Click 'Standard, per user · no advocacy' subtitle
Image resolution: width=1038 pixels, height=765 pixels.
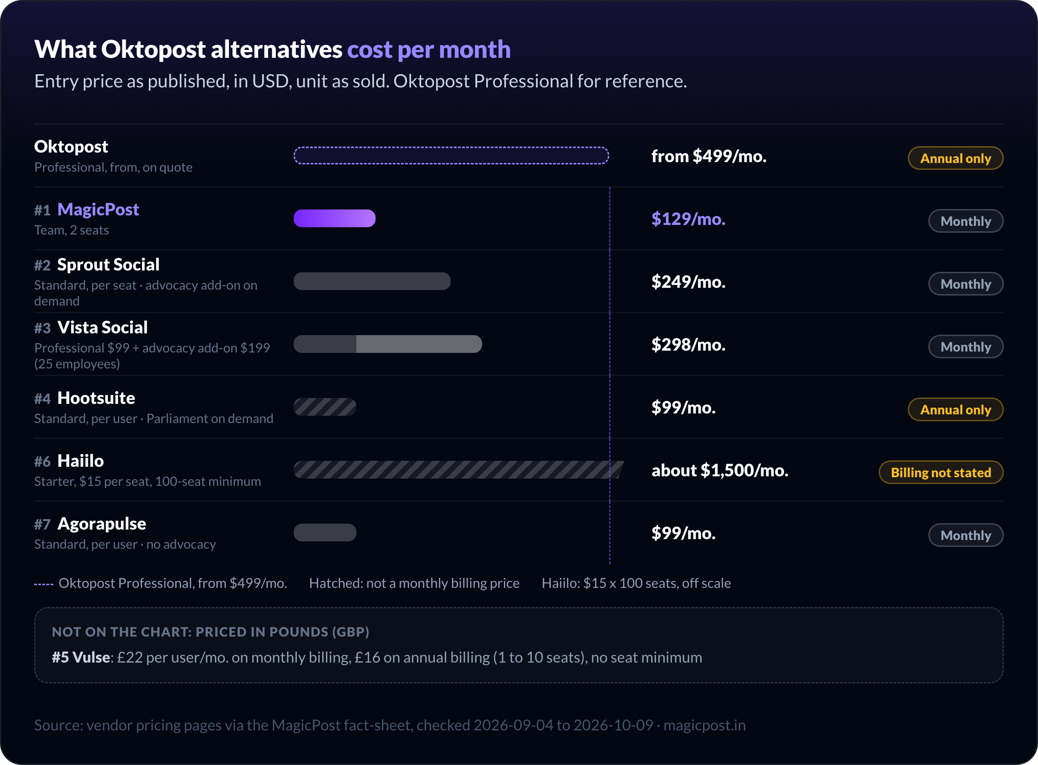pos(125,544)
